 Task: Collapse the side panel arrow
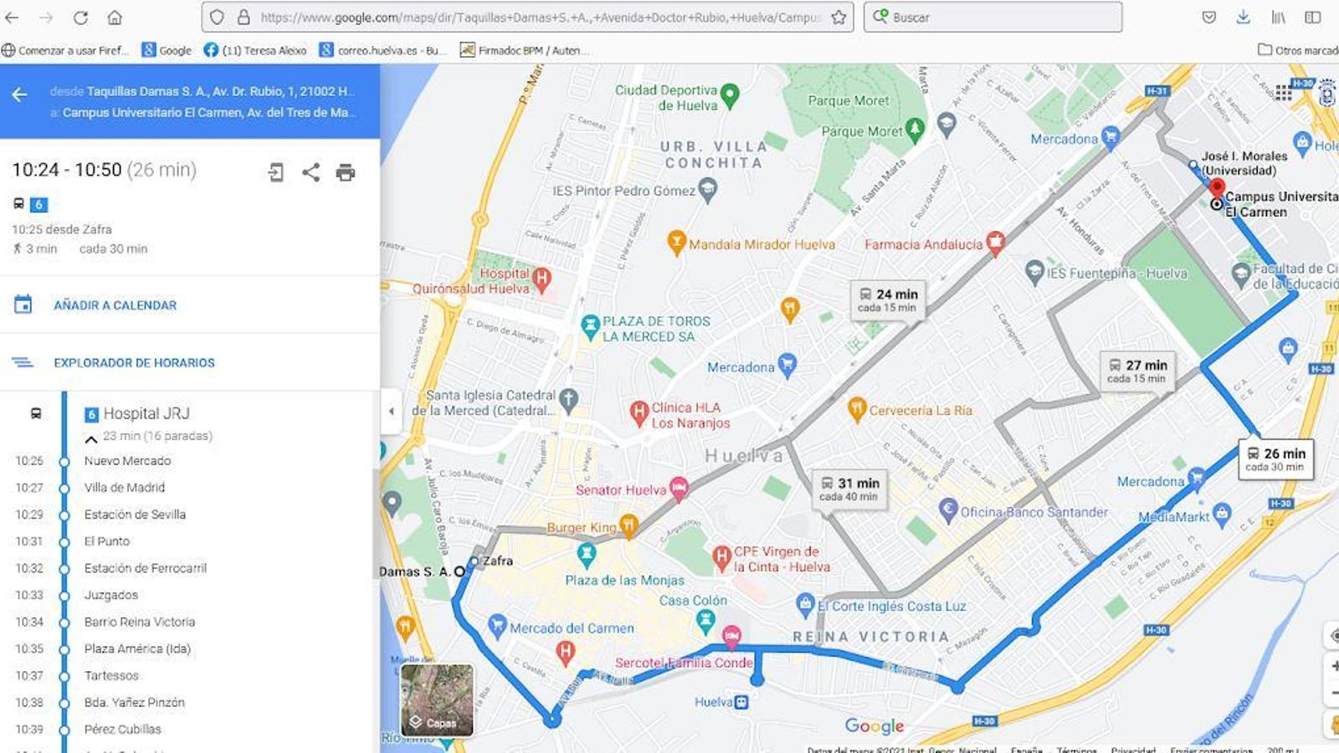pyautogui.click(x=391, y=411)
